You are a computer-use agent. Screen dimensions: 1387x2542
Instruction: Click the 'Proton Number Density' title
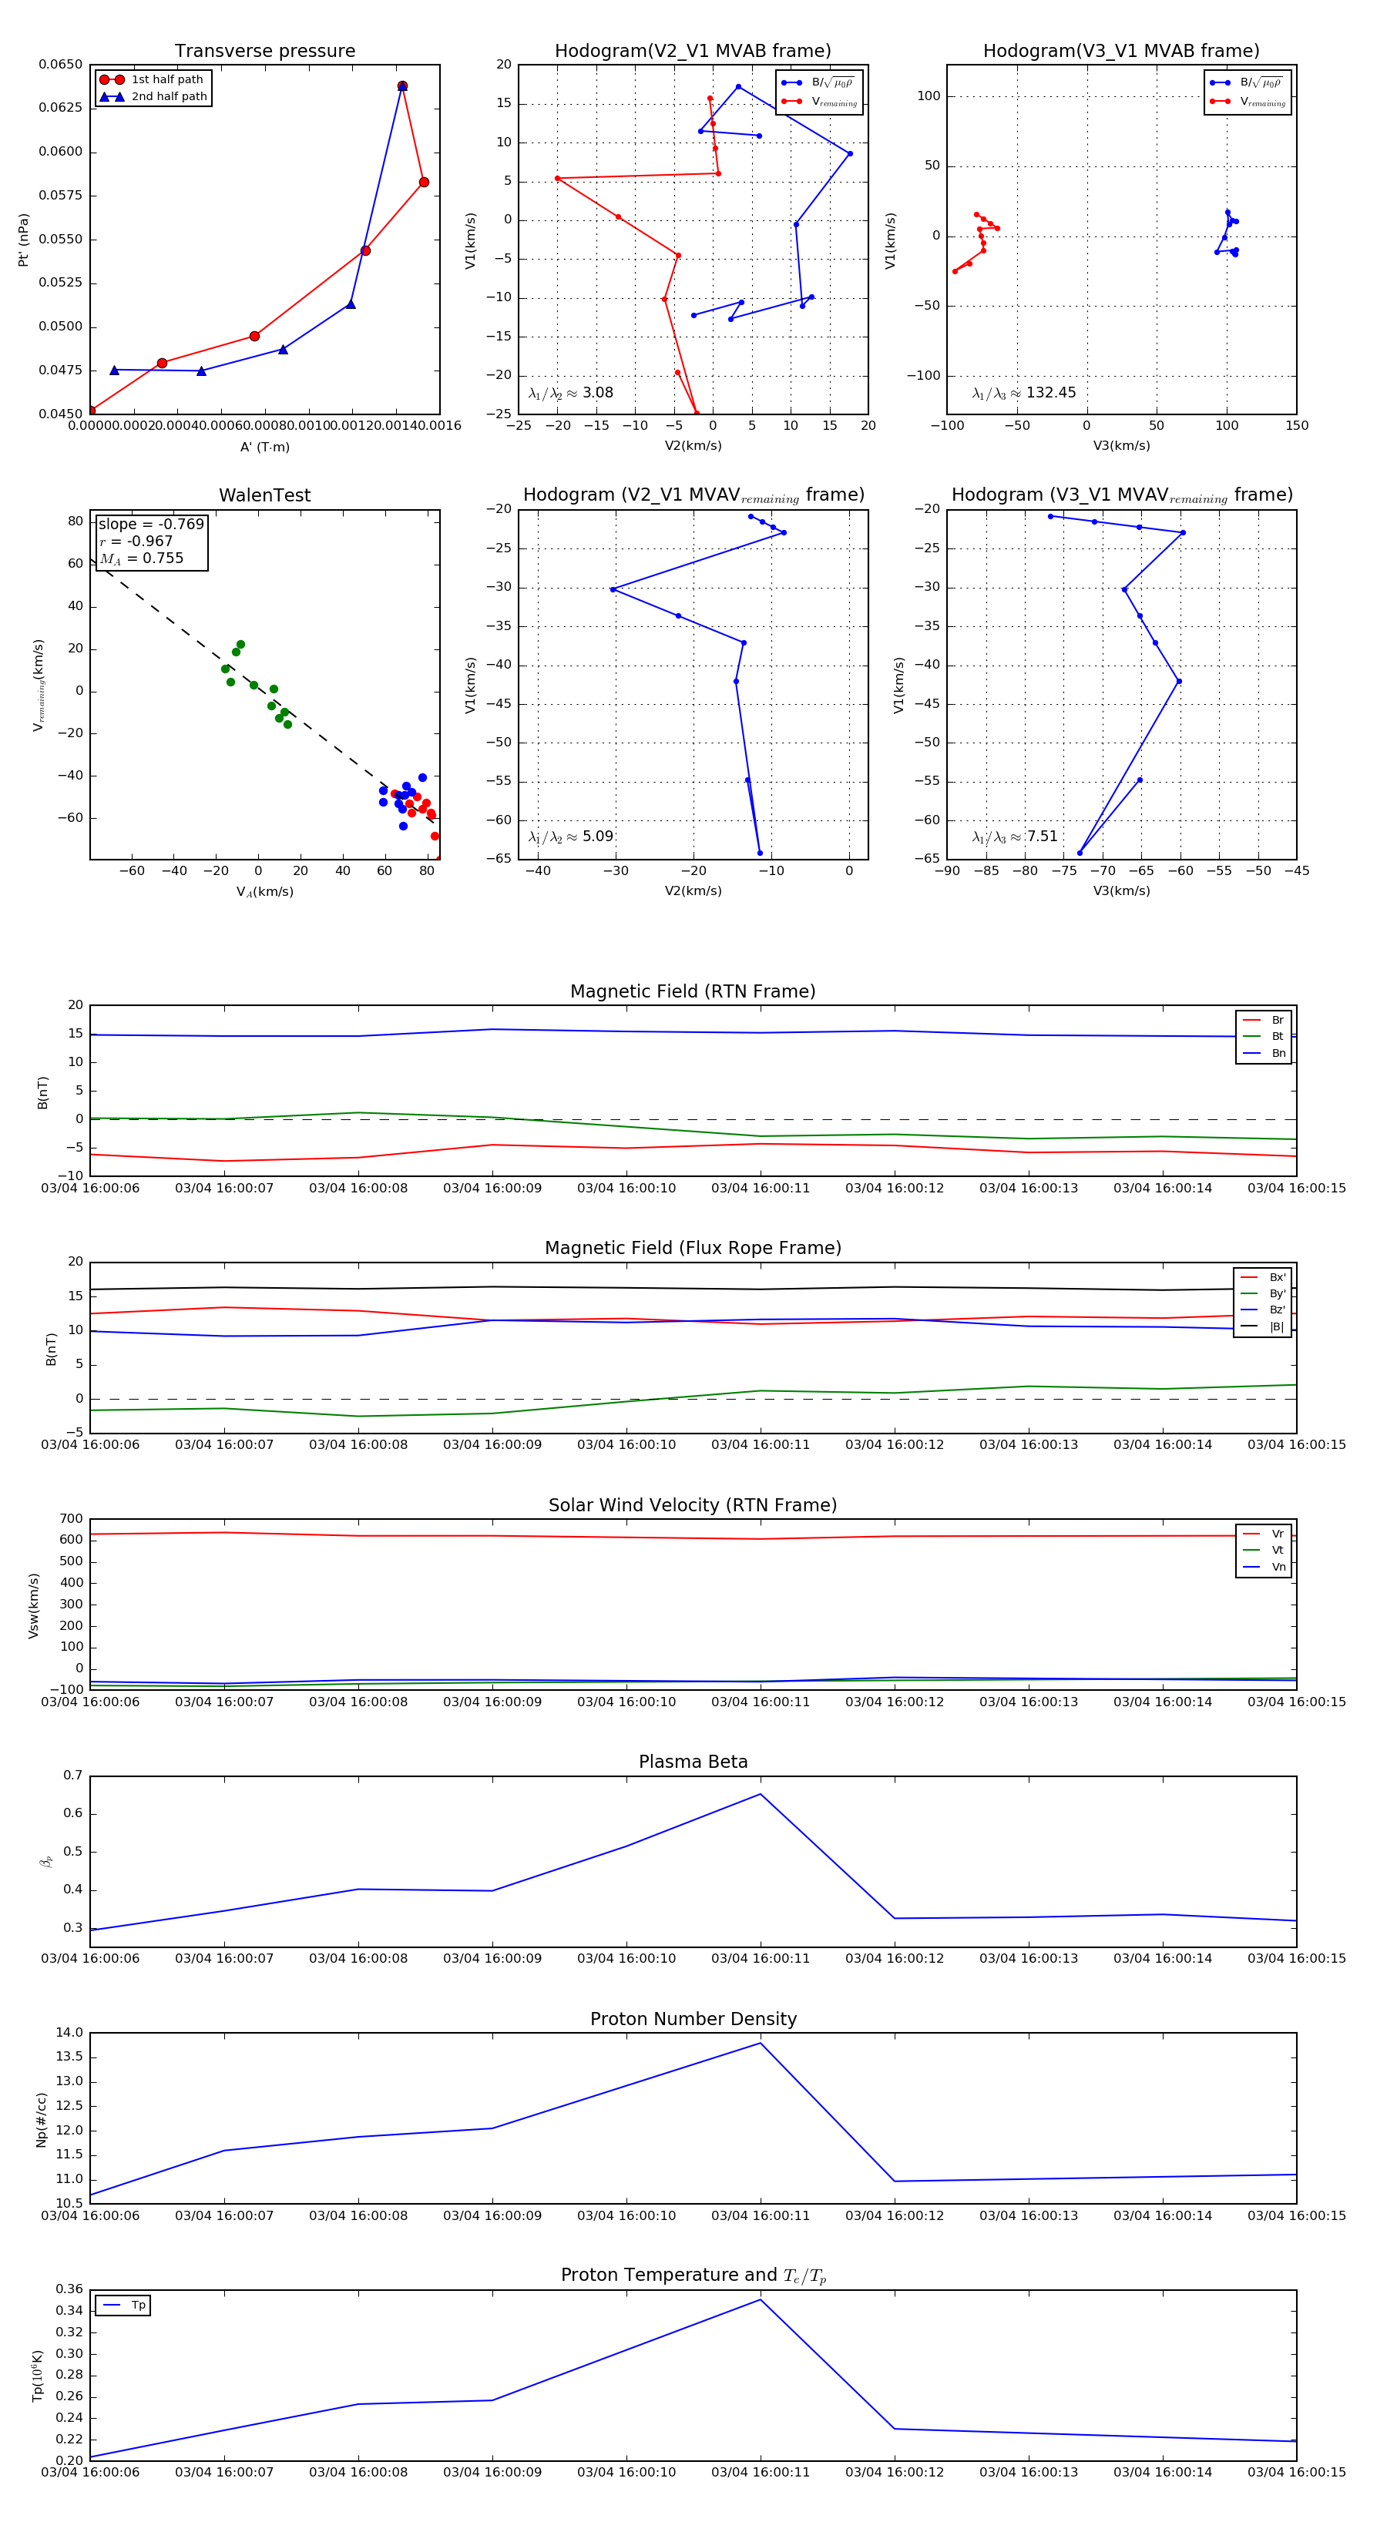point(693,2019)
